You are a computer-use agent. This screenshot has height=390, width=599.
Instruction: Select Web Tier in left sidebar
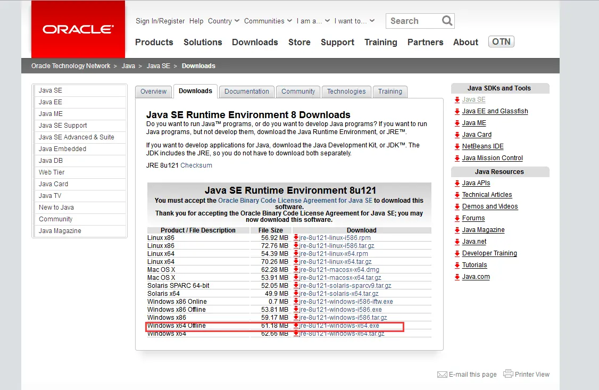(x=81, y=172)
